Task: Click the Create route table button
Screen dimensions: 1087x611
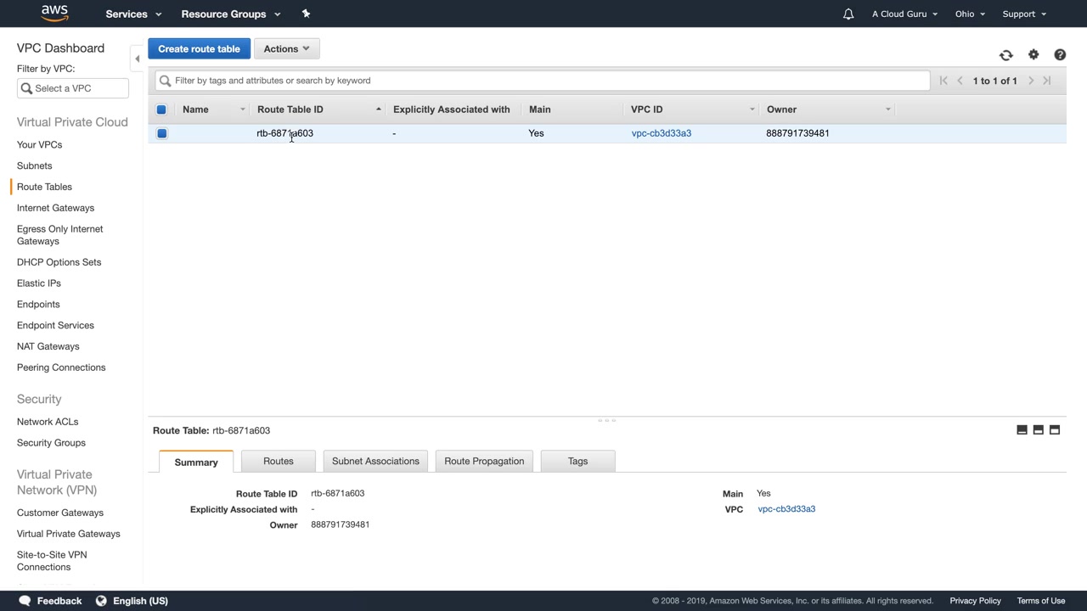Action: tap(199, 48)
